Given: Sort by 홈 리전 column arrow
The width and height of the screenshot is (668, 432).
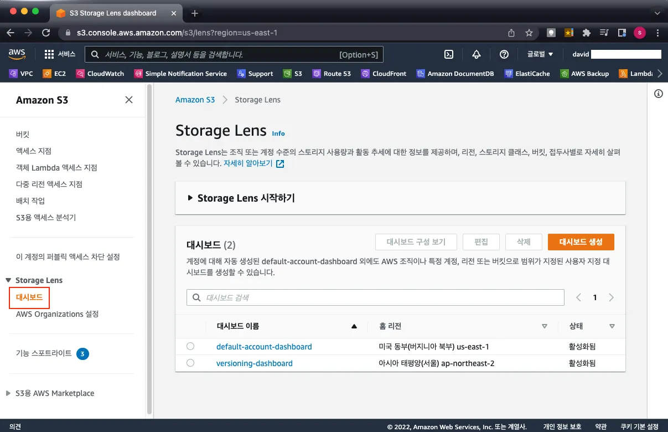Looking at the screenshot, I should 544,326.
